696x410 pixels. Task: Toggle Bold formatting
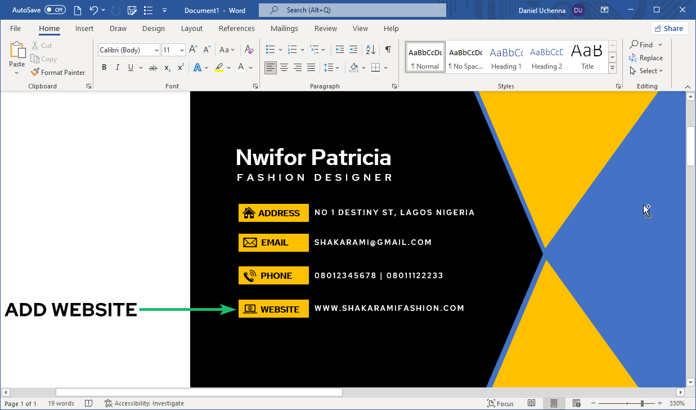point(104,68)
